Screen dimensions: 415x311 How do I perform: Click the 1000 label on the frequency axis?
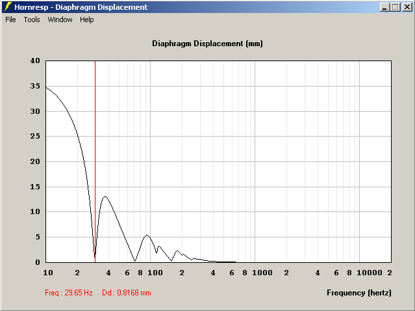(262, 273)
